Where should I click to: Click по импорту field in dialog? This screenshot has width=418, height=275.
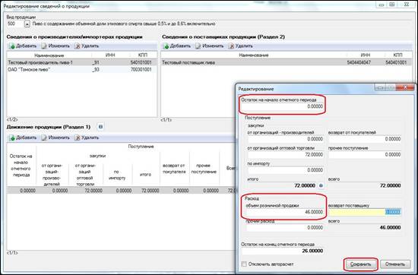click(x=286, y=170)
